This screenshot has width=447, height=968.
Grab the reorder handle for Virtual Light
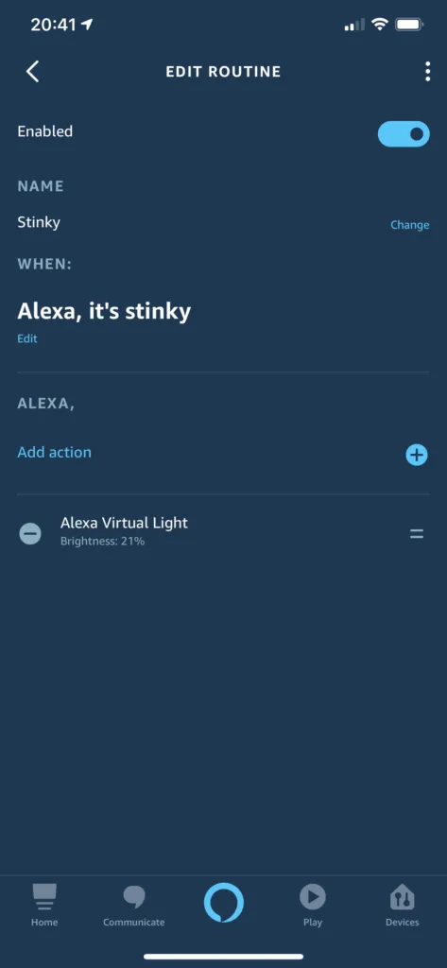pos(417,534)
